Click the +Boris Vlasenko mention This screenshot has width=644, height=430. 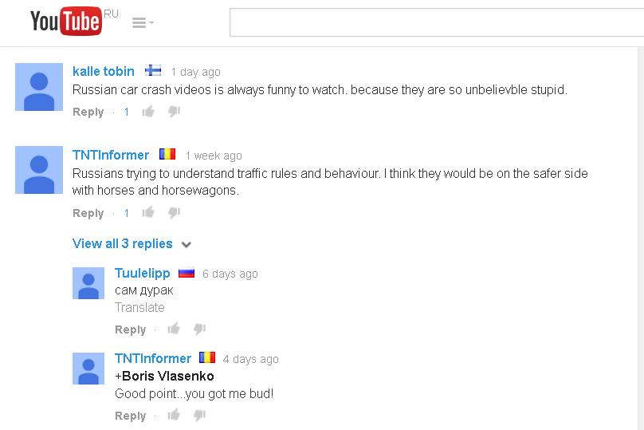(x=164, y=376)
